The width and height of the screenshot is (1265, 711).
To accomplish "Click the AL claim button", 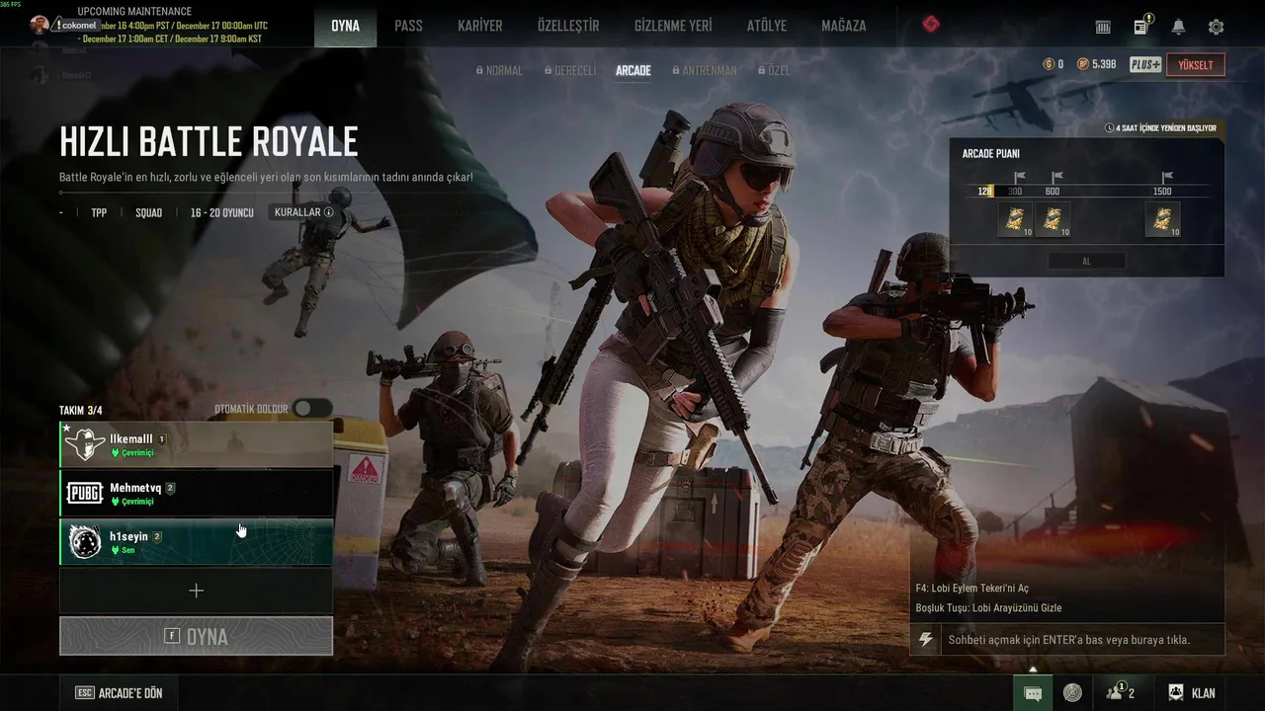I will point(1086,262).
